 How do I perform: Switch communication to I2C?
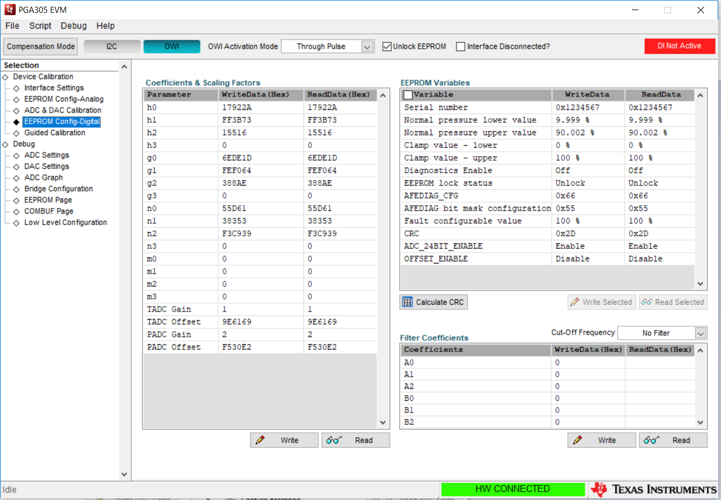pyautogui.click(x=112, y=47)
